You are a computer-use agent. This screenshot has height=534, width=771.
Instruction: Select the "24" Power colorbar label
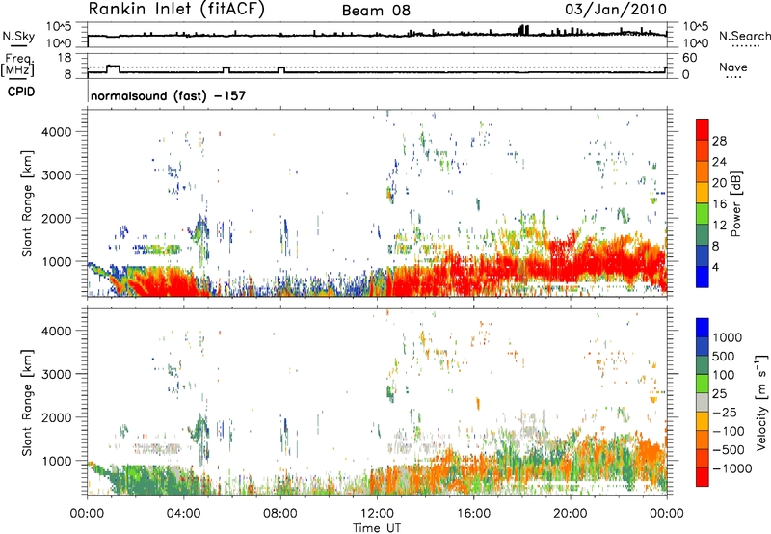pos(719,162)
